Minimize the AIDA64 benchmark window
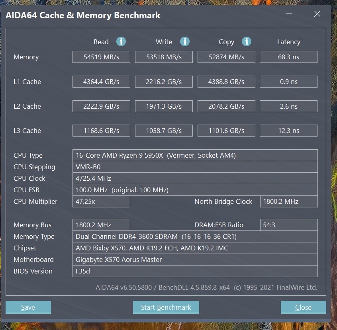337x330 pixels. pyautogui.click(x=289, y=14)
